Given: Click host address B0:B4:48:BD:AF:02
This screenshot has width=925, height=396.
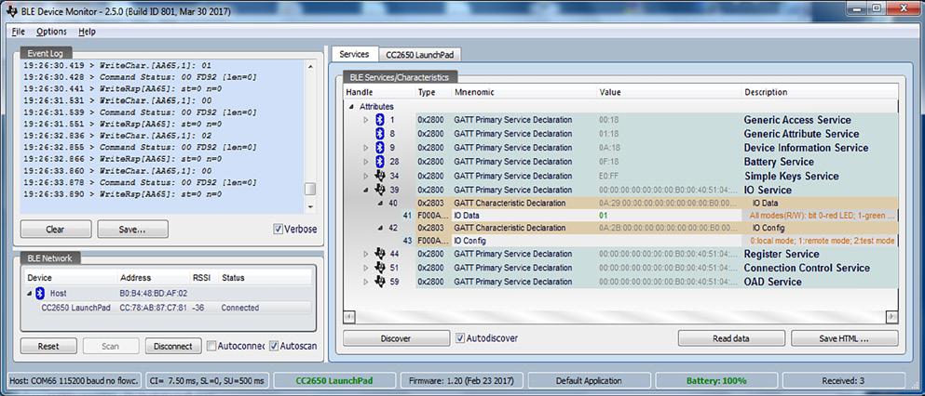Looking at the screenshot, I should tap(154, 293).
